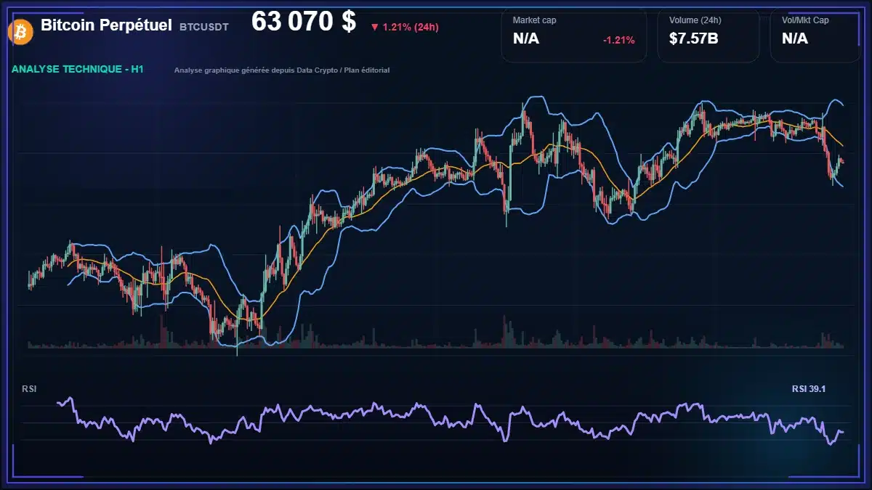Screen dimensions: 872x490
Task: Open the Market cap card
Action: 574,35
